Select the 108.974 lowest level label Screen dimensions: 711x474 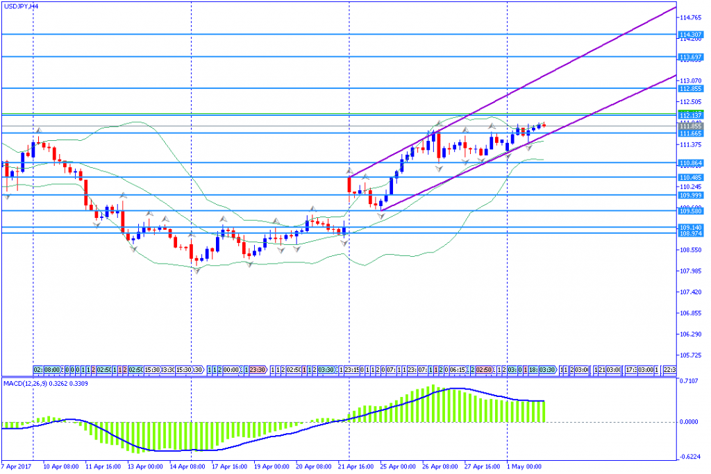point(690,234)
